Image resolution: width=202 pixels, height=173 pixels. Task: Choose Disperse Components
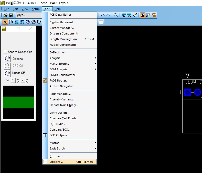click(73, 33)
